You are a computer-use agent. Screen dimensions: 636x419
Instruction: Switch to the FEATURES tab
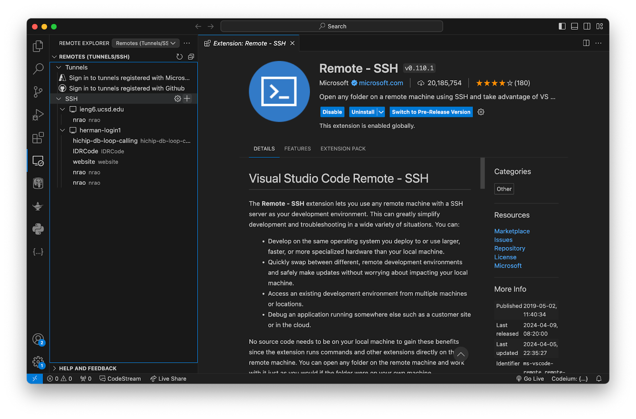(x=297, y=149)
